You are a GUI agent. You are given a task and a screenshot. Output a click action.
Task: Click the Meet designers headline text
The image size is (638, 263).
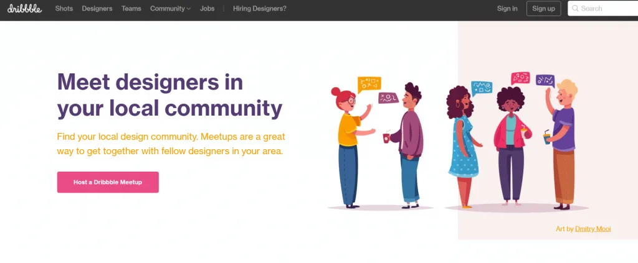[169, 95]
